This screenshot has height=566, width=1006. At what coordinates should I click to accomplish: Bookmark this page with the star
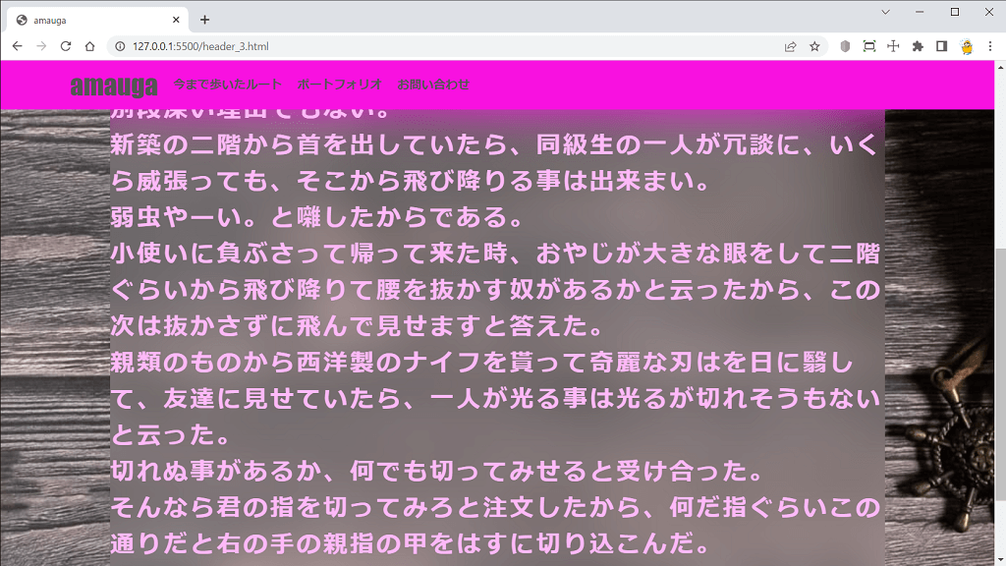coord(814,46)
